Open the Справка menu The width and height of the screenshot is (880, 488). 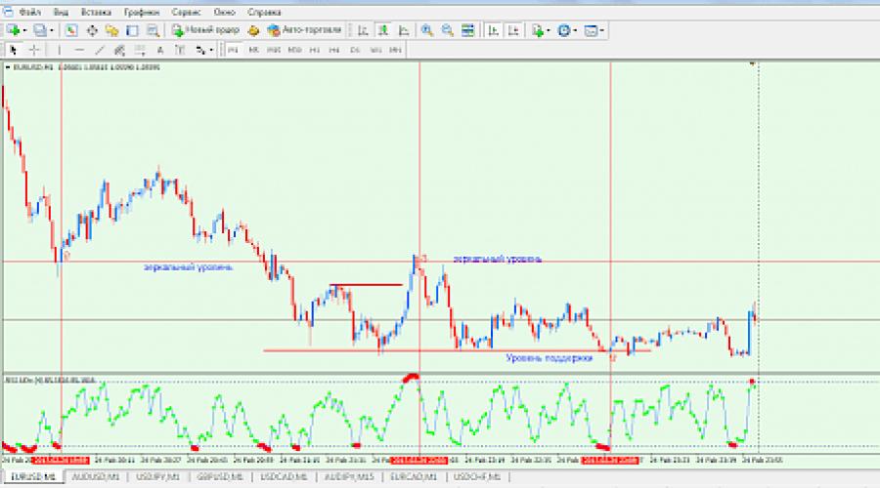[x=264, y=12]
